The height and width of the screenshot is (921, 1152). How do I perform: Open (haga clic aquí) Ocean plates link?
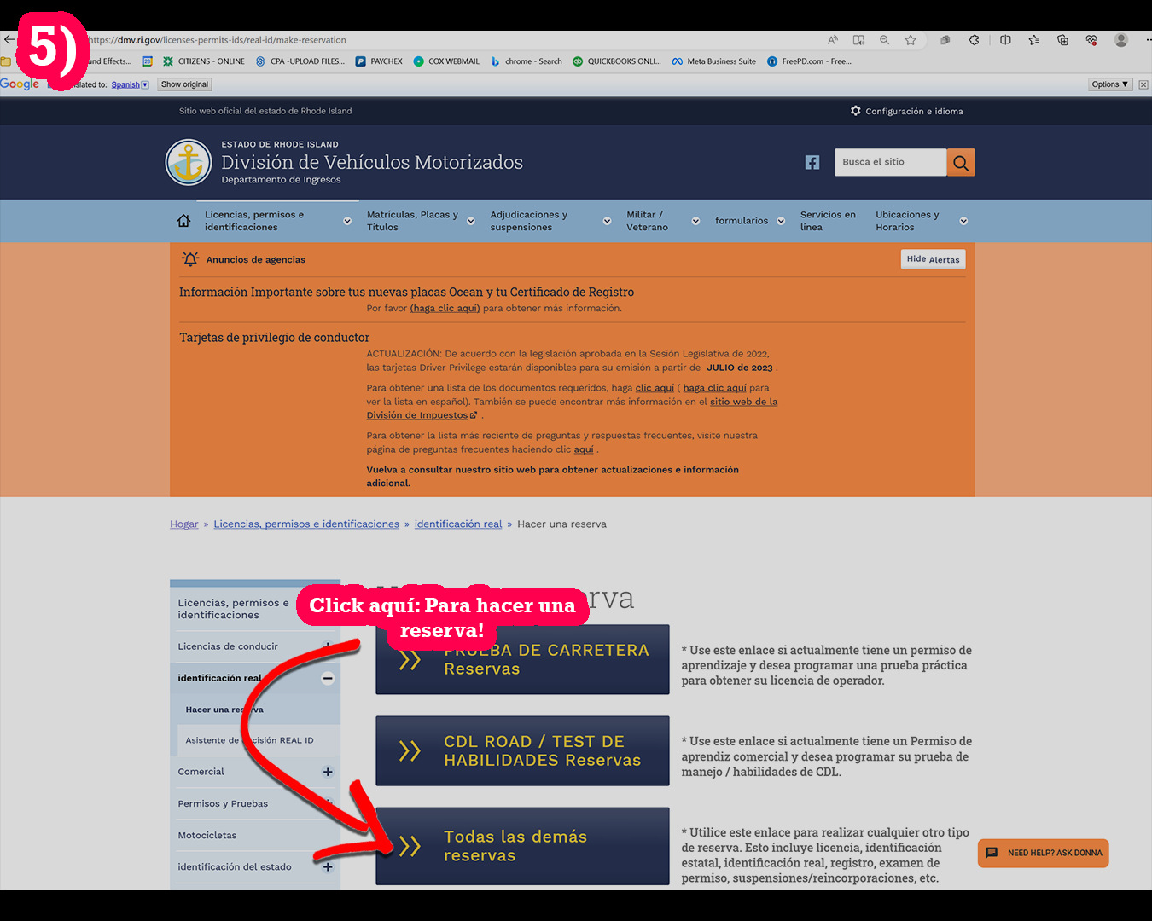pos(445,309)
